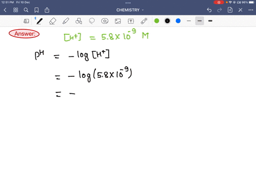The image size is (256, 192).
Task: Open the search magnifier
Action: point(26,10)
